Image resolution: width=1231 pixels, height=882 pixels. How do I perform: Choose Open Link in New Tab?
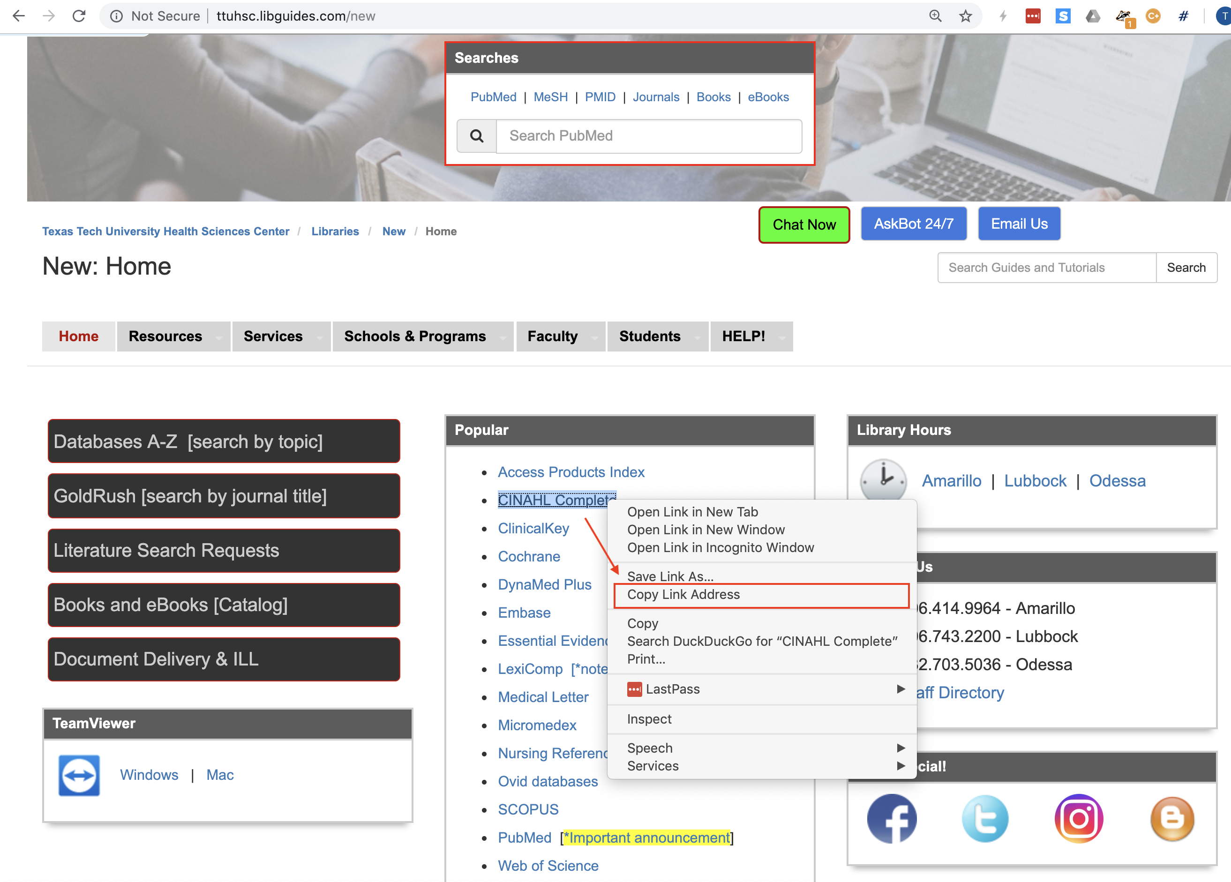coord(761,512)
